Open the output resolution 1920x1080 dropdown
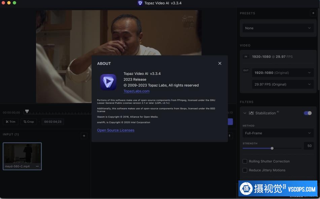The height and width of the screenshot is (199, 320). pos(283,72)
